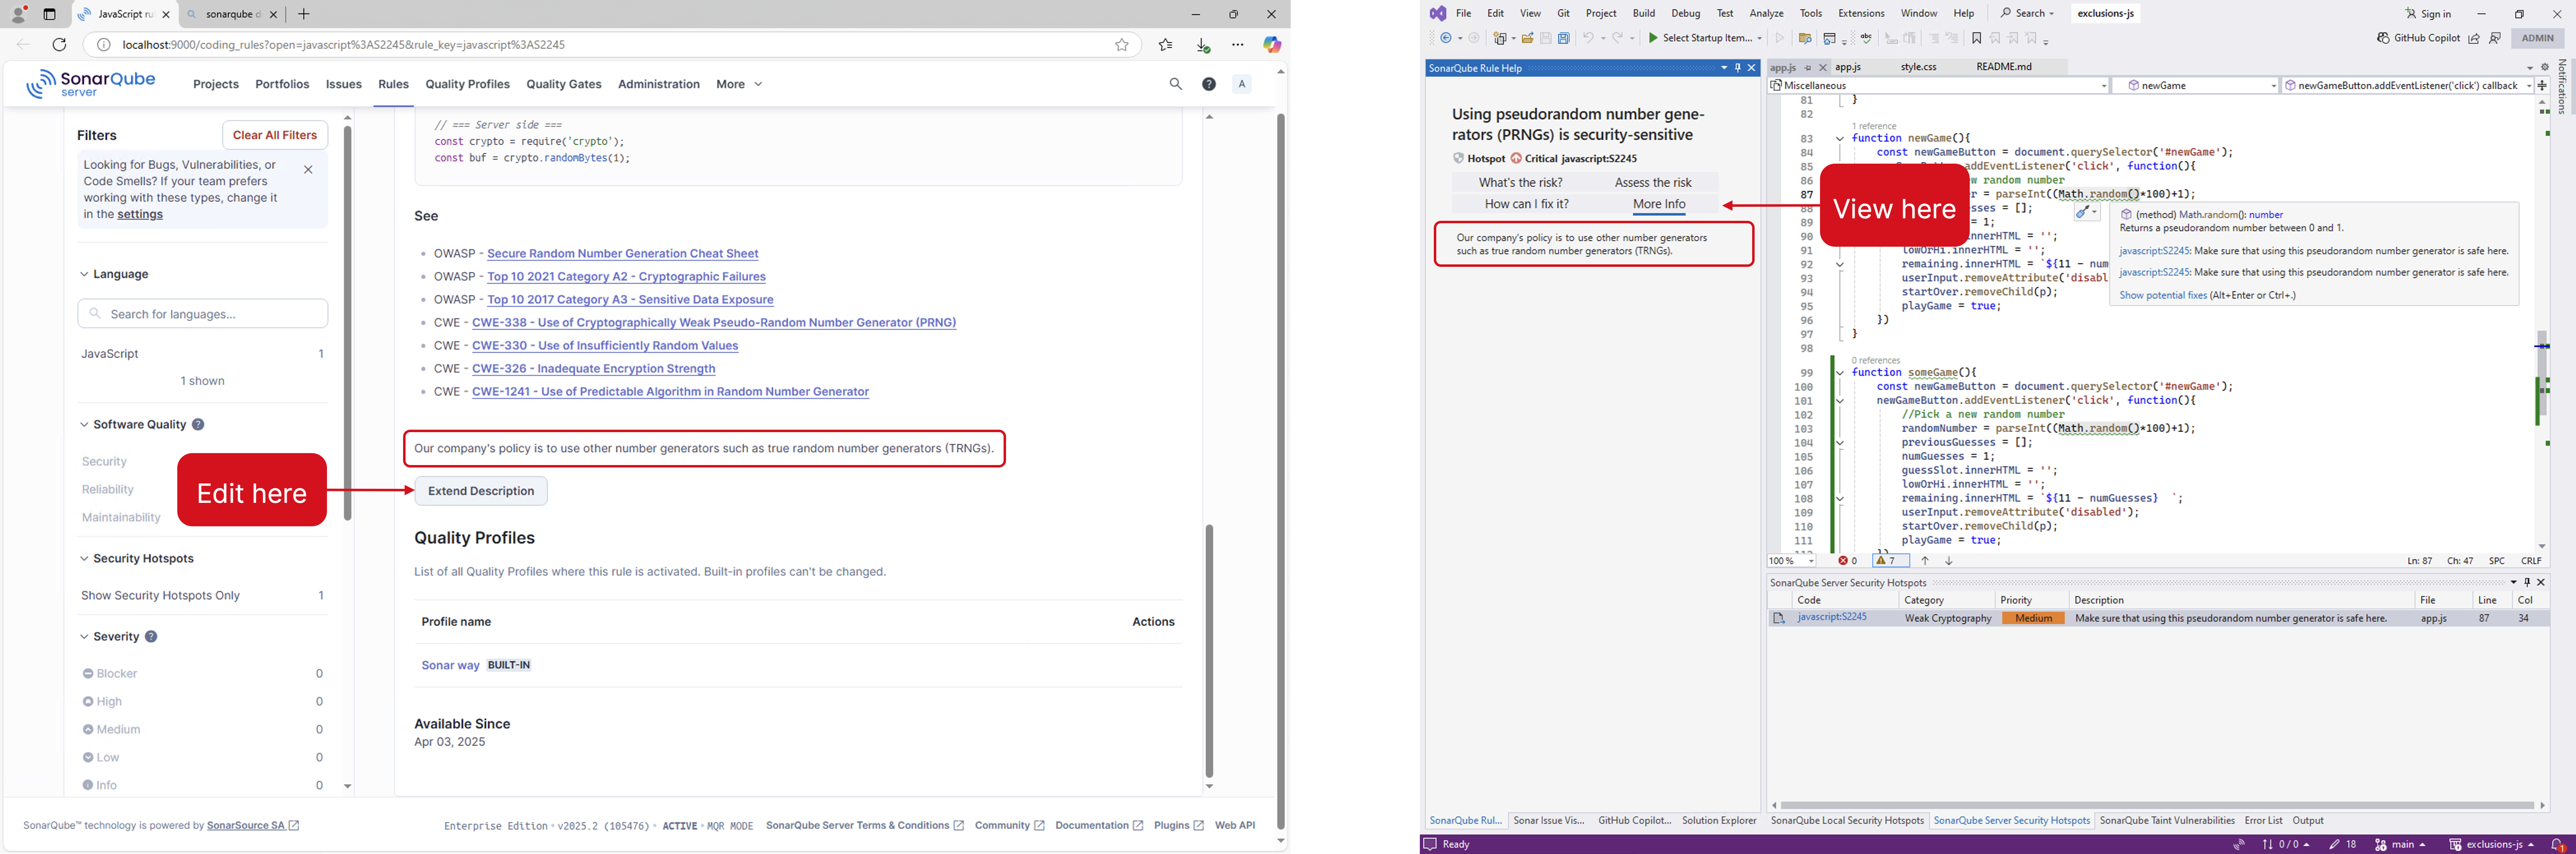Open the CWE-338 link
The image size is (2576, 854).
[713, 322]
